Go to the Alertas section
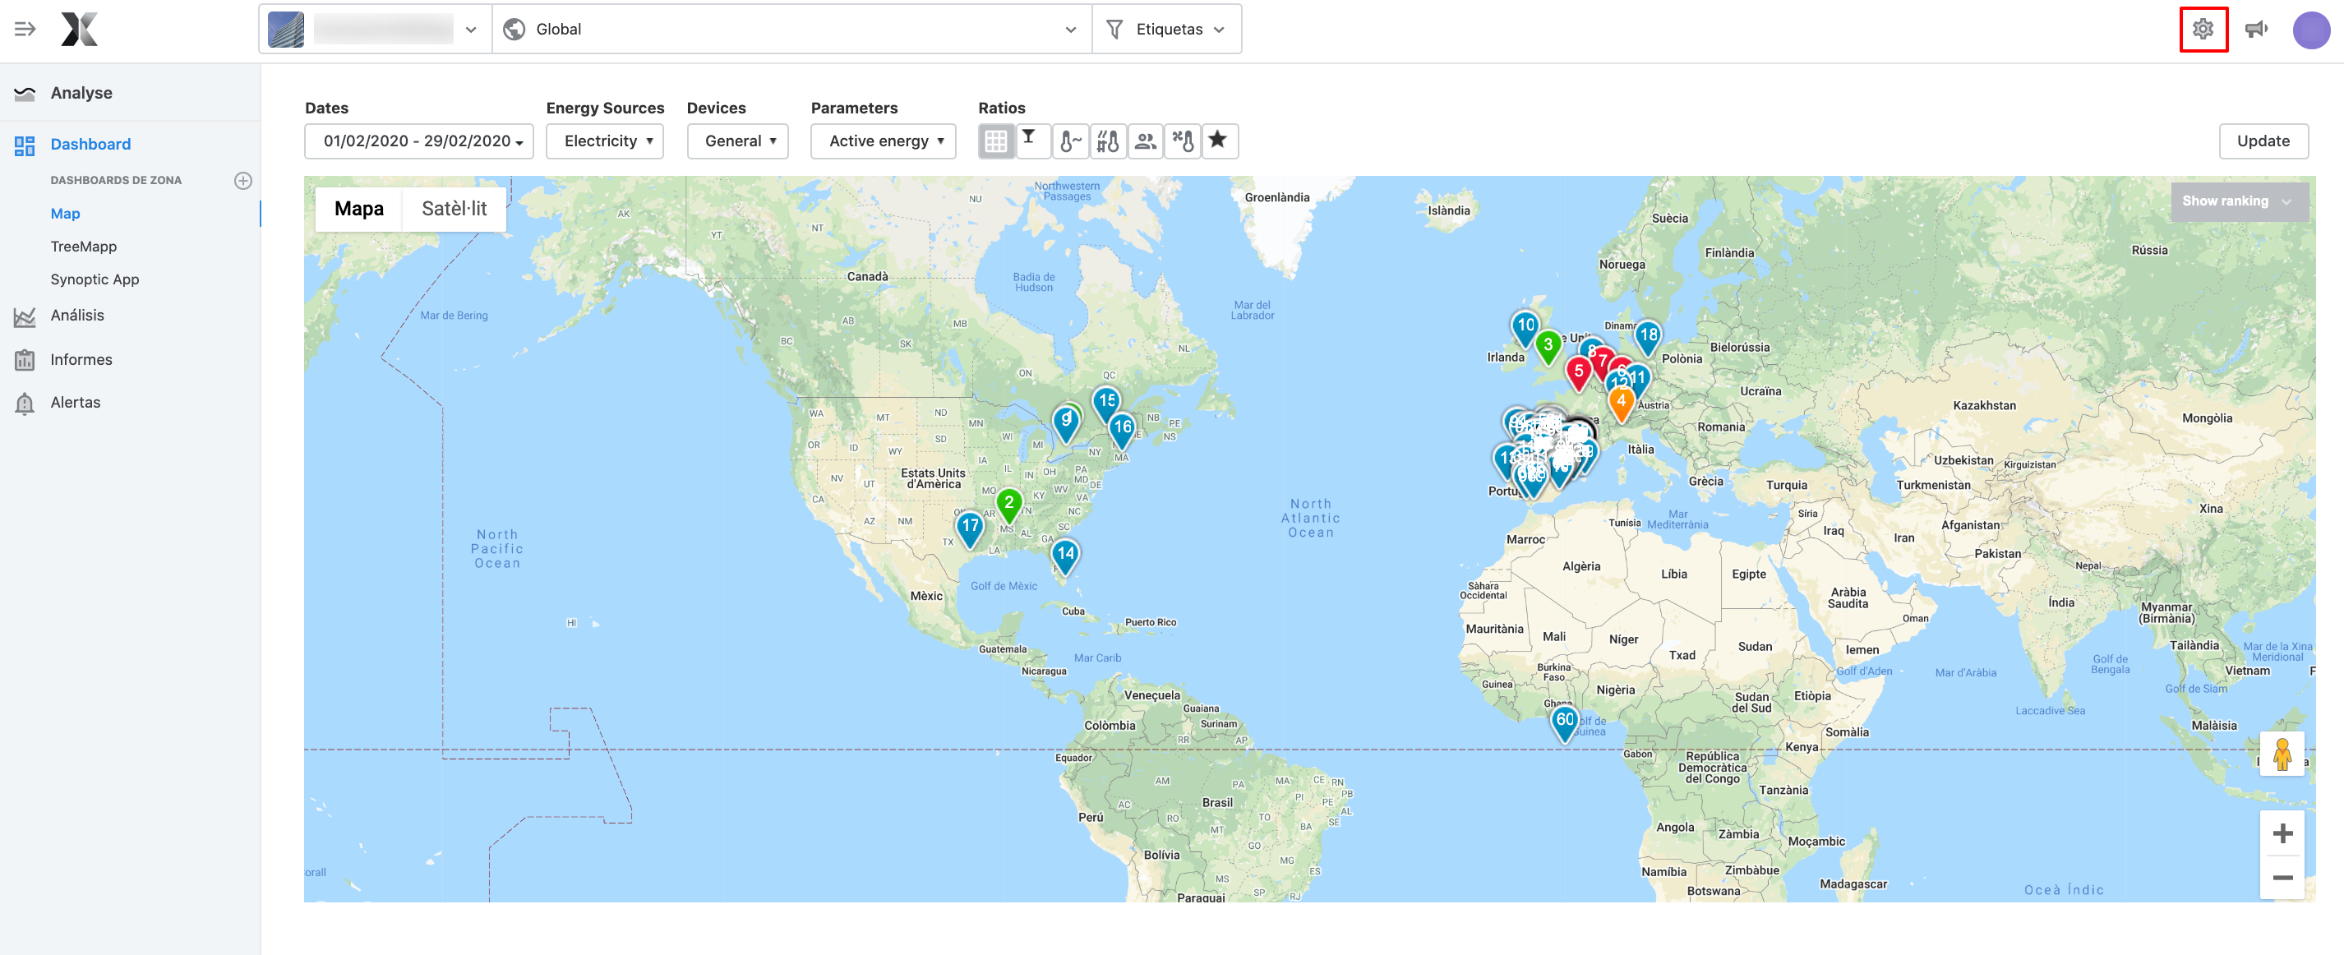Viewport: 2344px width, 955px height. [x=76, y=402]
